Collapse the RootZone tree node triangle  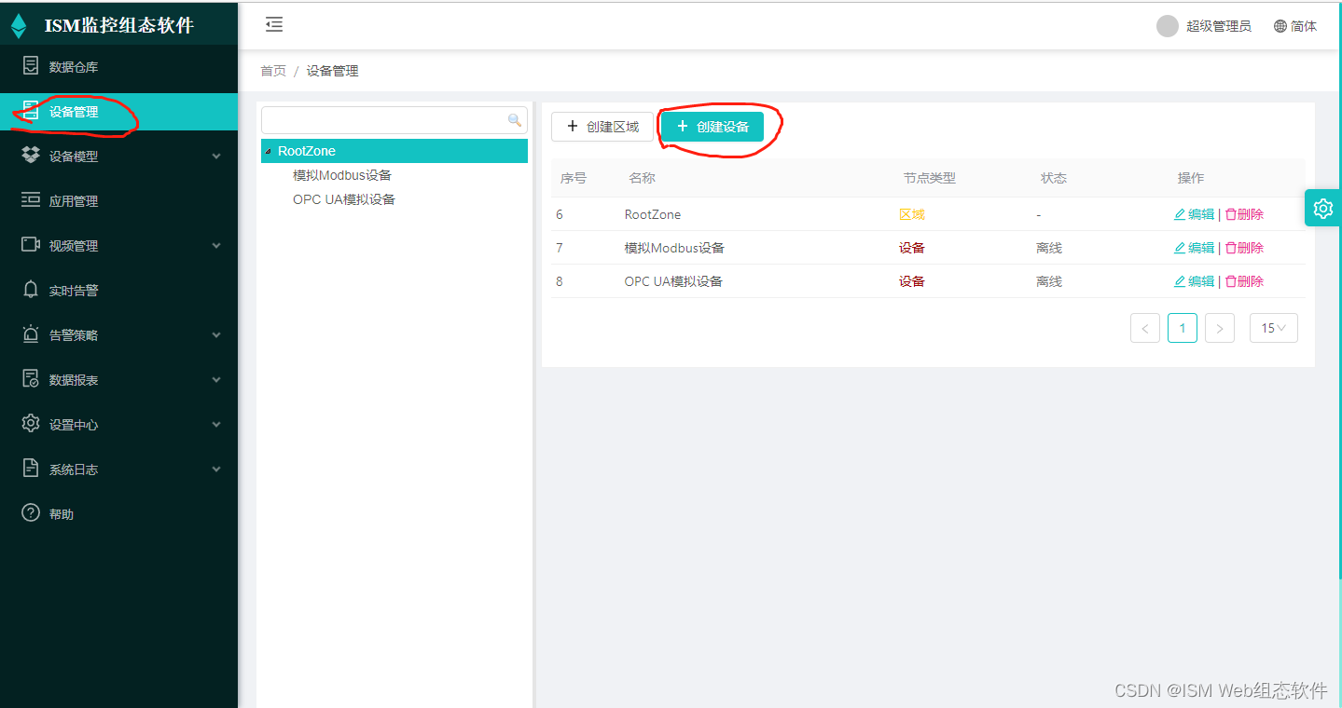coord(269,151)
